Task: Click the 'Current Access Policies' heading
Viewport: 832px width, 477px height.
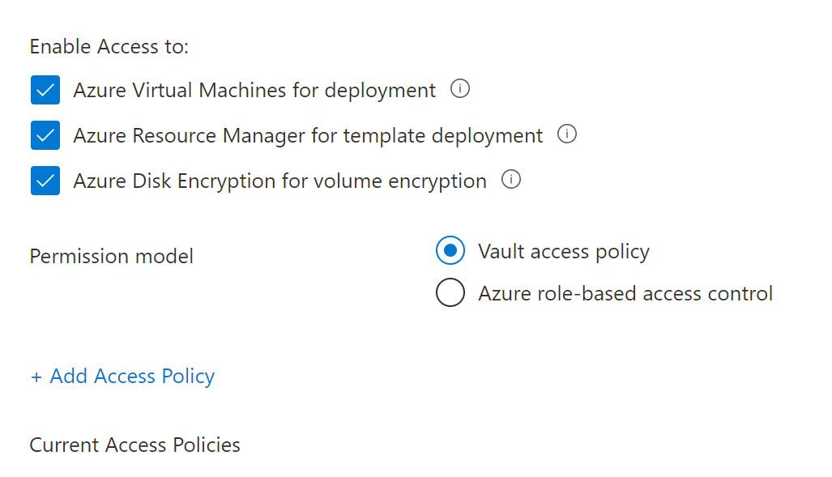Action: (x=134, y=445)
